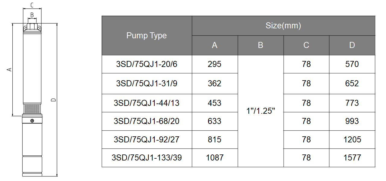Image resolution: width=386 pixels, height=181 pixels.
Task: Click column header A
Action: pyautogui.click(x=215, y=46)
